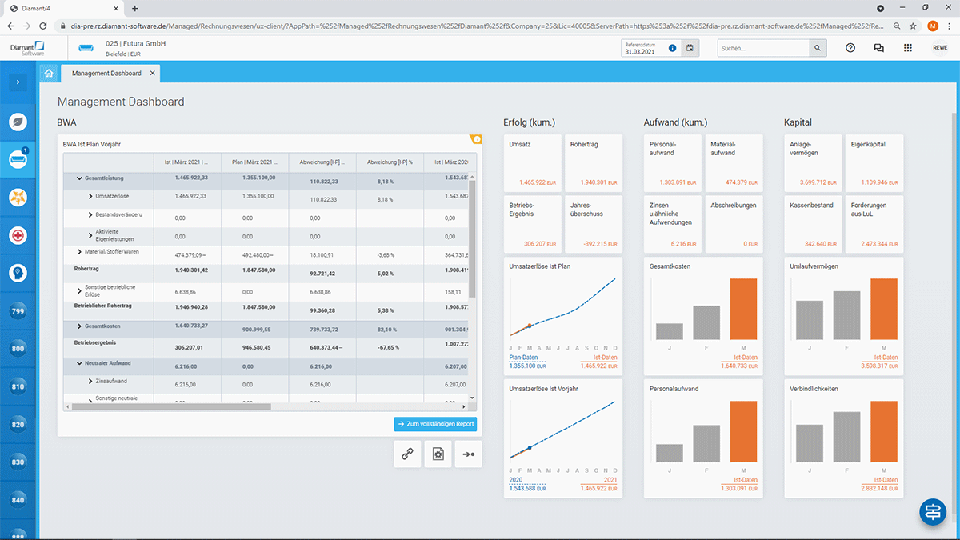The width and height of the screenshot is (960, 540).
Task: Open the apps grid icon
Action: [908, 48]
